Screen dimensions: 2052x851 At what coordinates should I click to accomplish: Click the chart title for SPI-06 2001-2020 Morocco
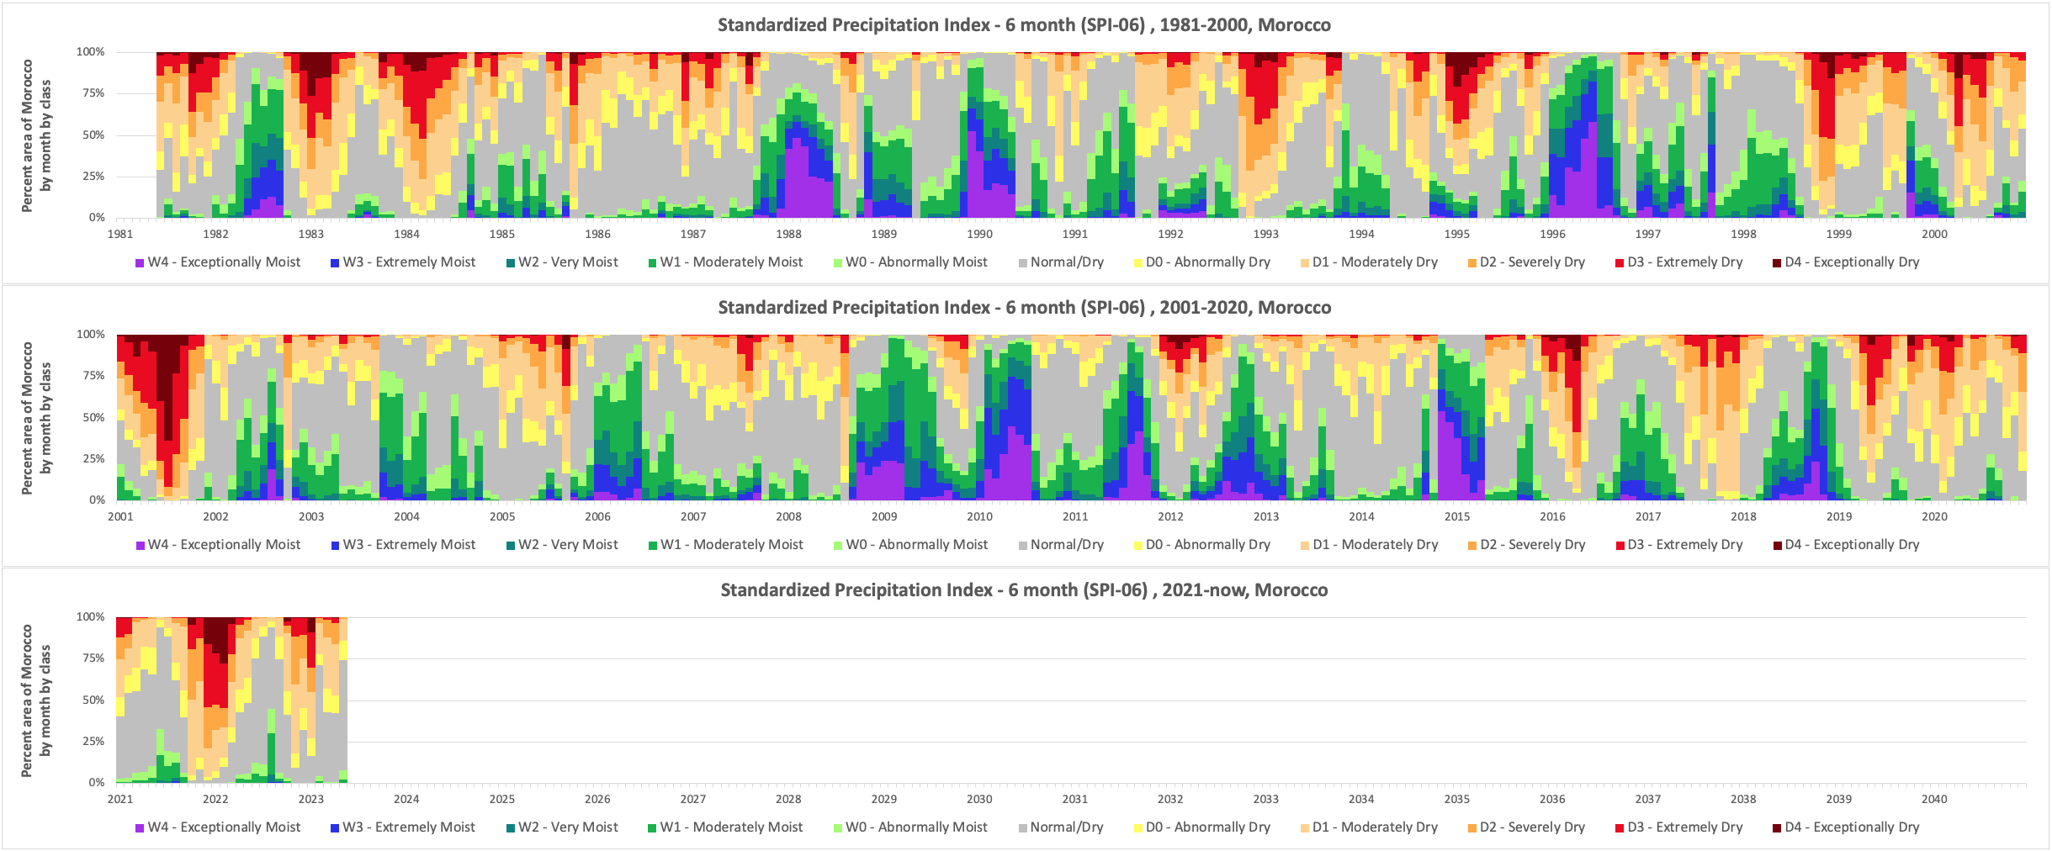pyautogui.click(x=1024, y=308)
